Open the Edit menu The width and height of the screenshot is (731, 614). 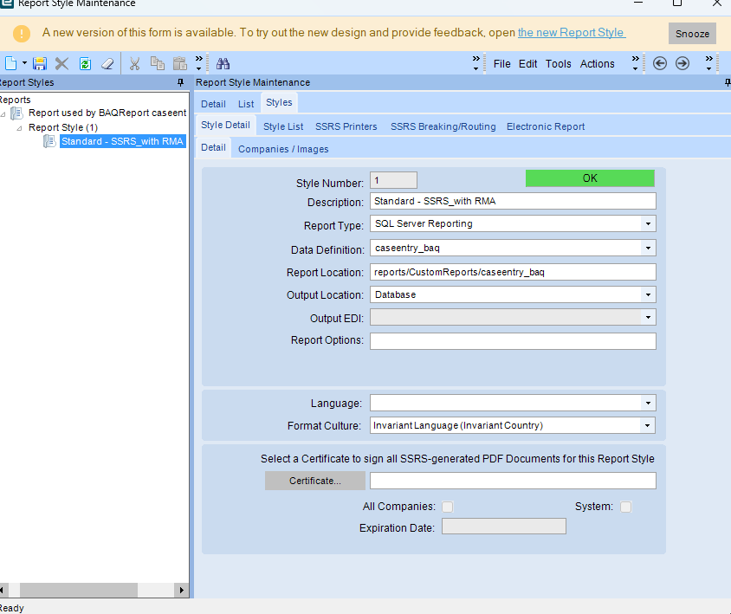coord(528,64)
